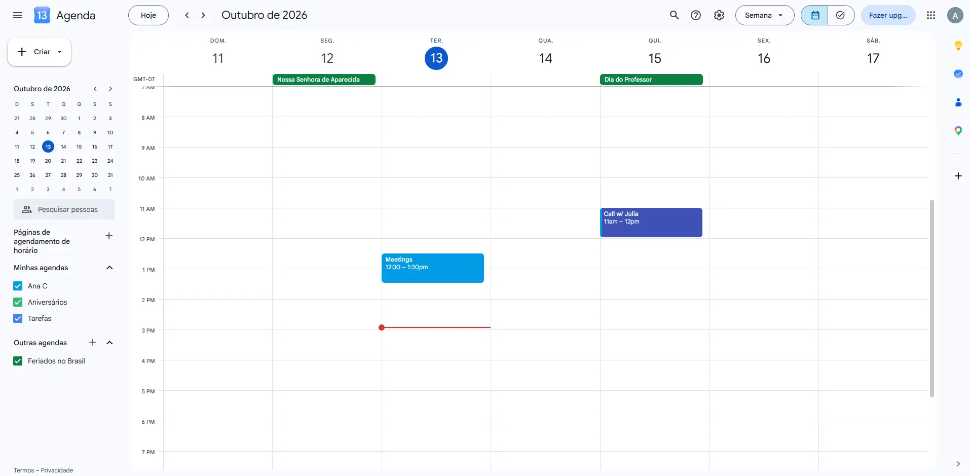The width and height of the screenshot is (970, 476).
Task: Open the Meetings event on Tuesday
Action: click(433, 268)
